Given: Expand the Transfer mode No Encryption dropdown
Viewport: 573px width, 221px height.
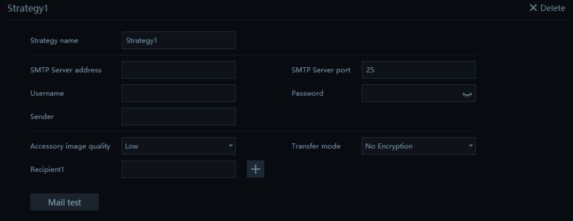Looking at the screenshot, I should (419, 146).
